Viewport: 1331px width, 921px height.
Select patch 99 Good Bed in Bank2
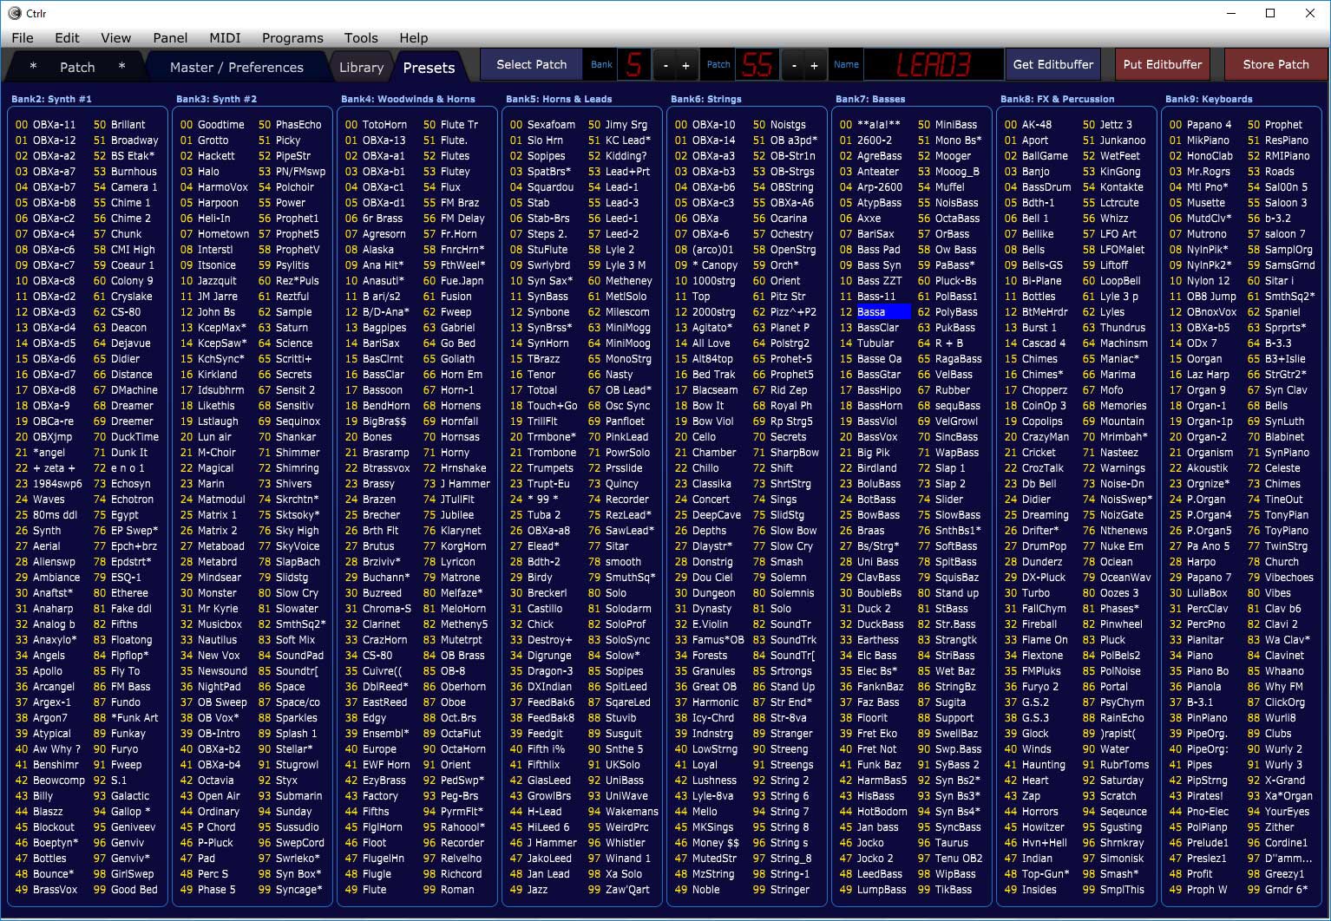(x=125, y=890)
